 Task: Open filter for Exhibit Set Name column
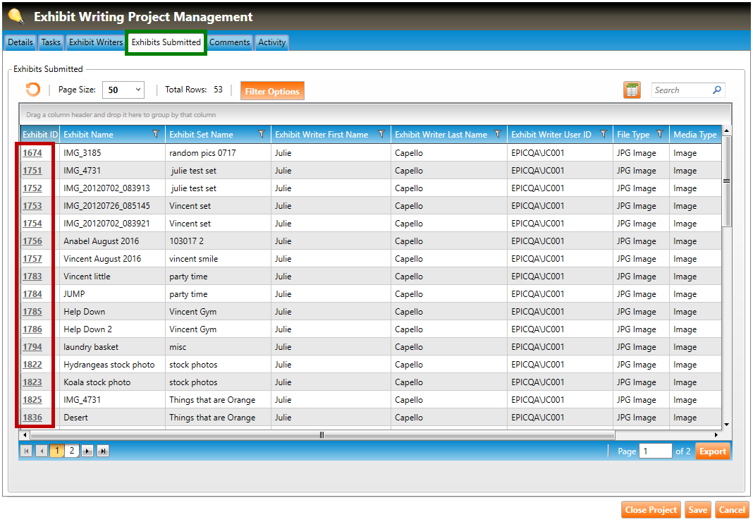click(x=262, y=134)
